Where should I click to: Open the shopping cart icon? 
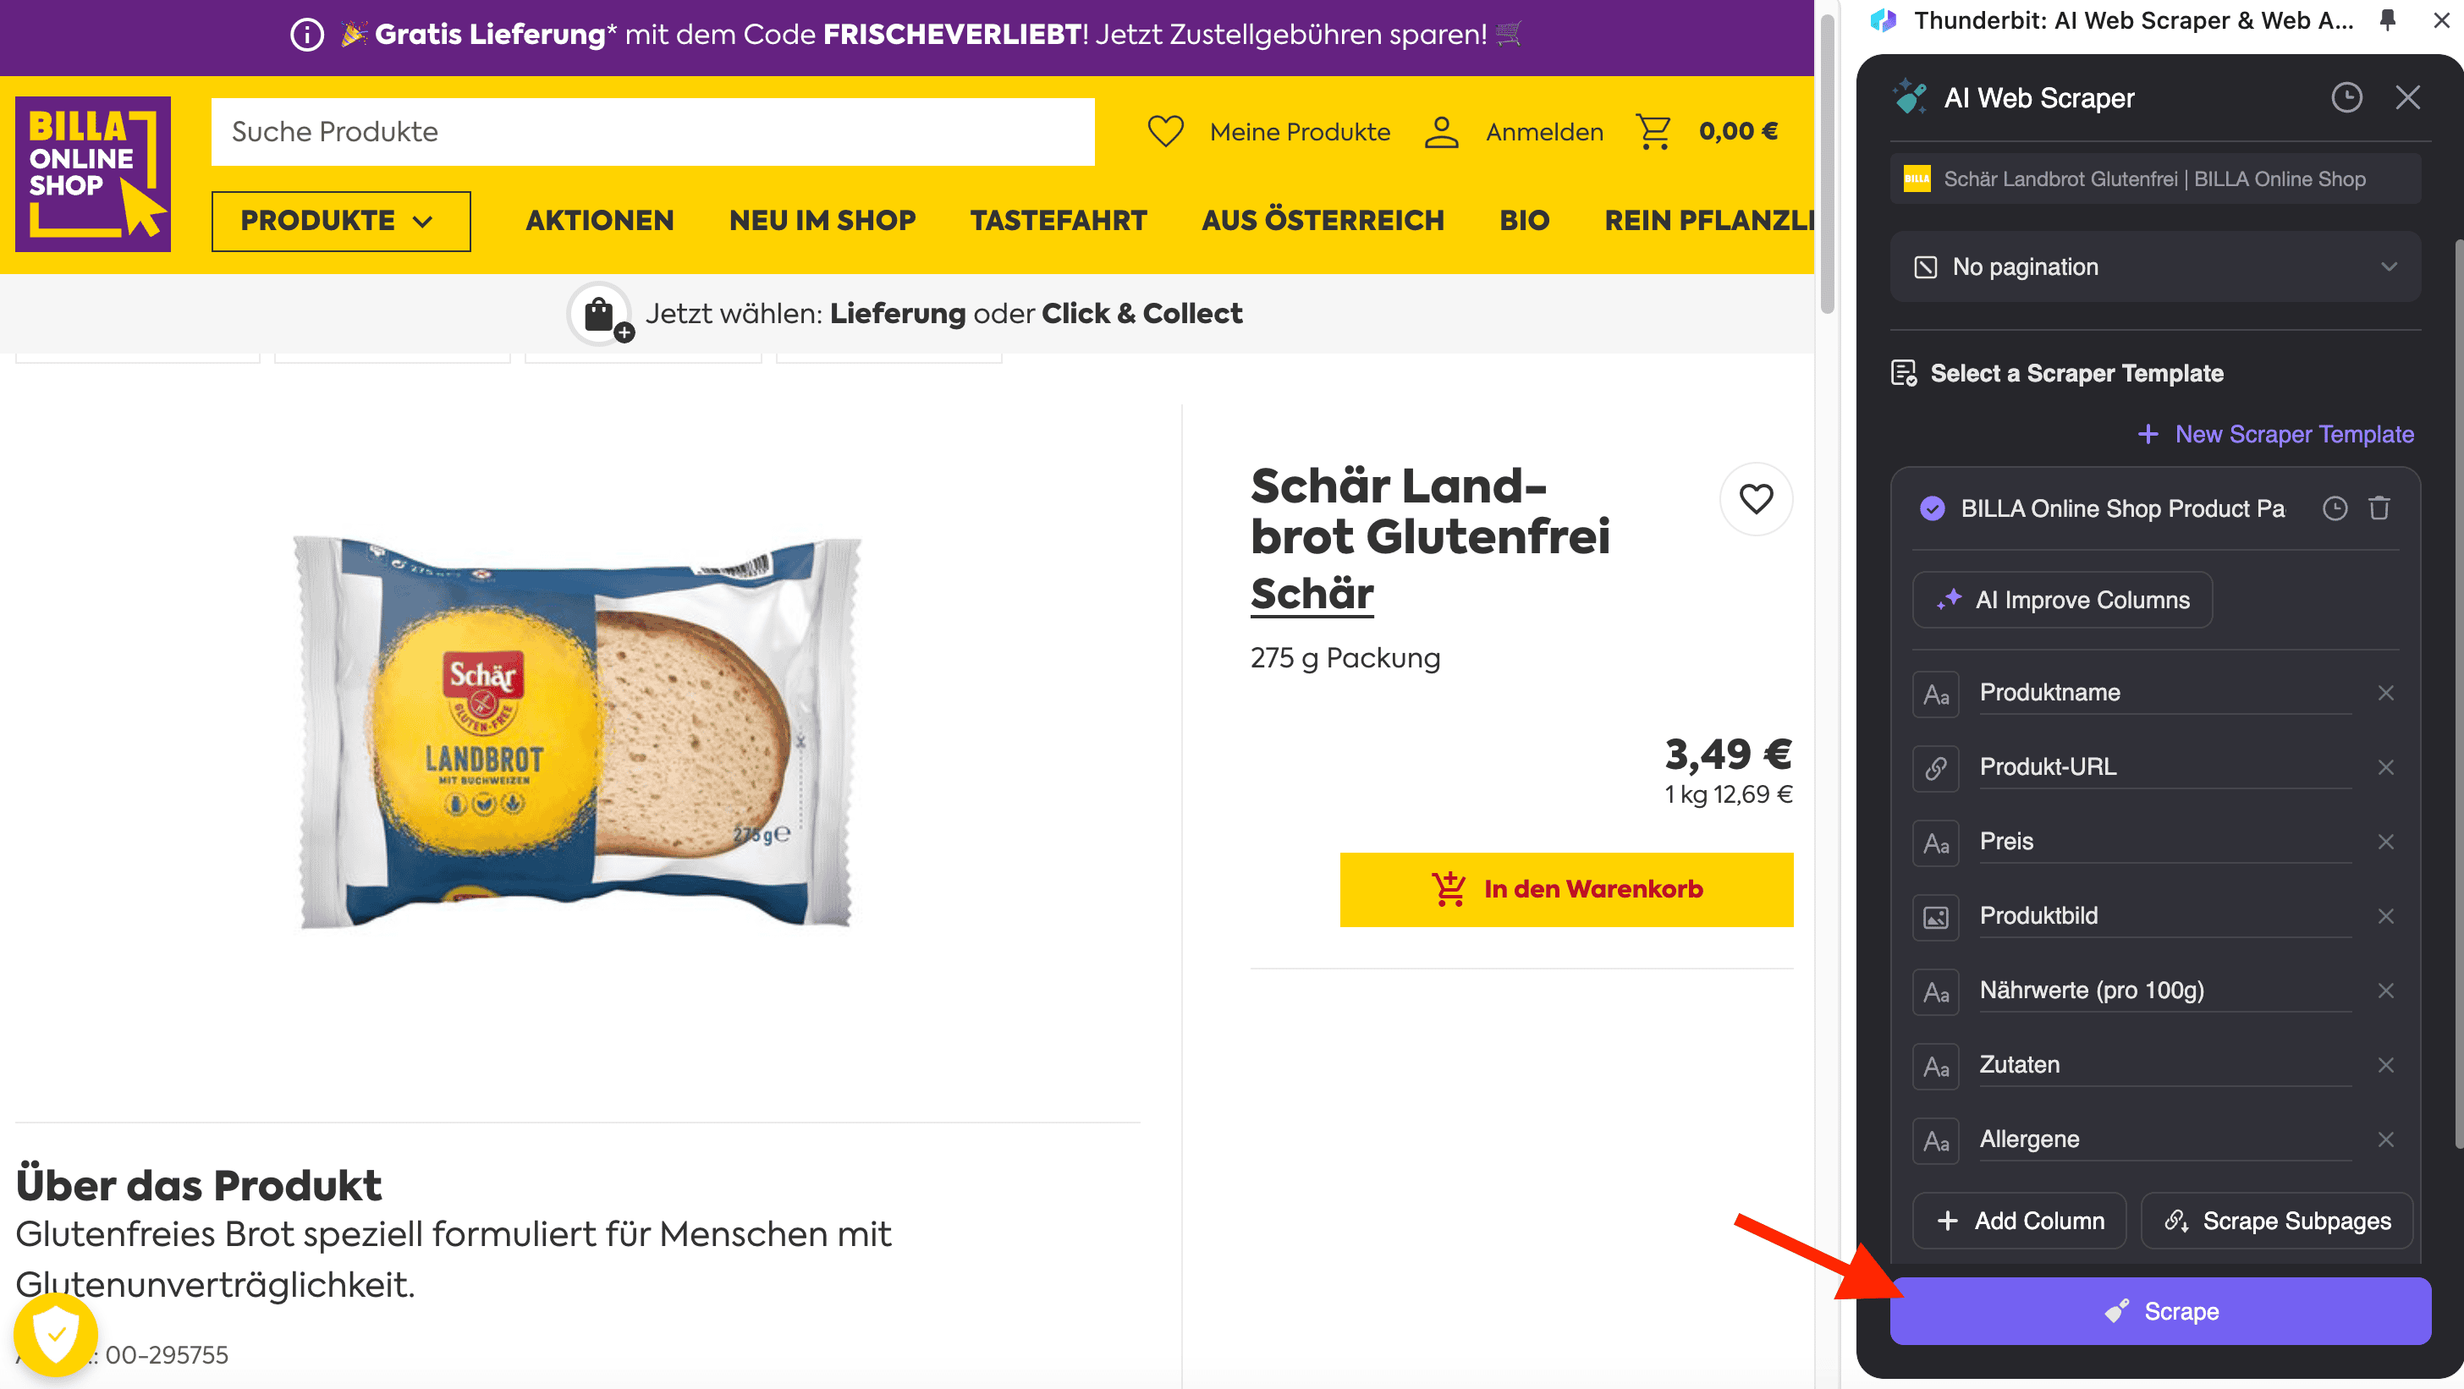[x=1653, y=132]
